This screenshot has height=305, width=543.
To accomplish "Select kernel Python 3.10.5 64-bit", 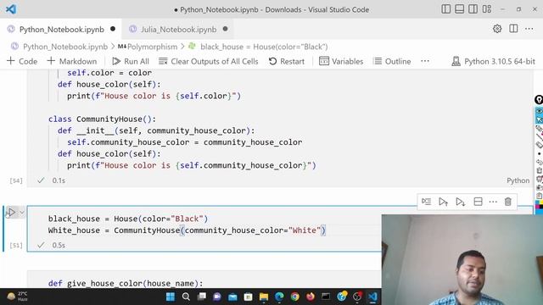I will [x=494, y=61].
